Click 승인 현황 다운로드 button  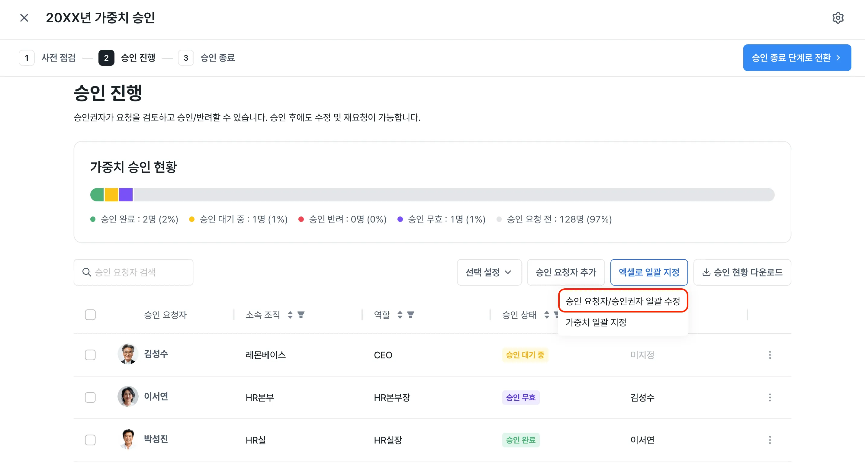pos(742,272)
